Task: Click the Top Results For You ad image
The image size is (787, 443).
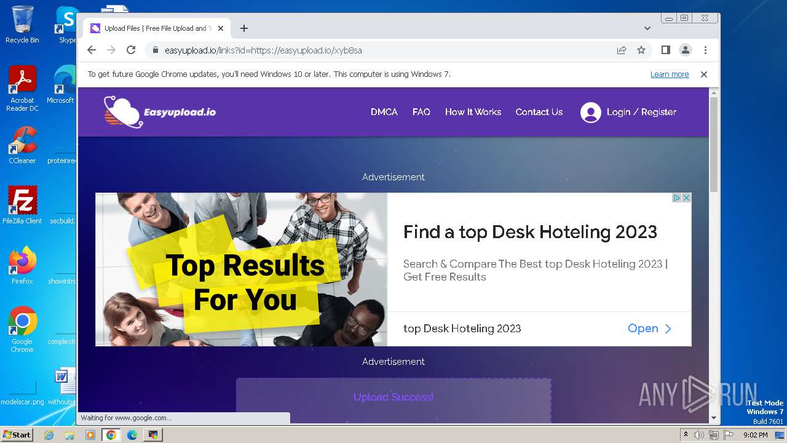Action: tap(241, 269)
